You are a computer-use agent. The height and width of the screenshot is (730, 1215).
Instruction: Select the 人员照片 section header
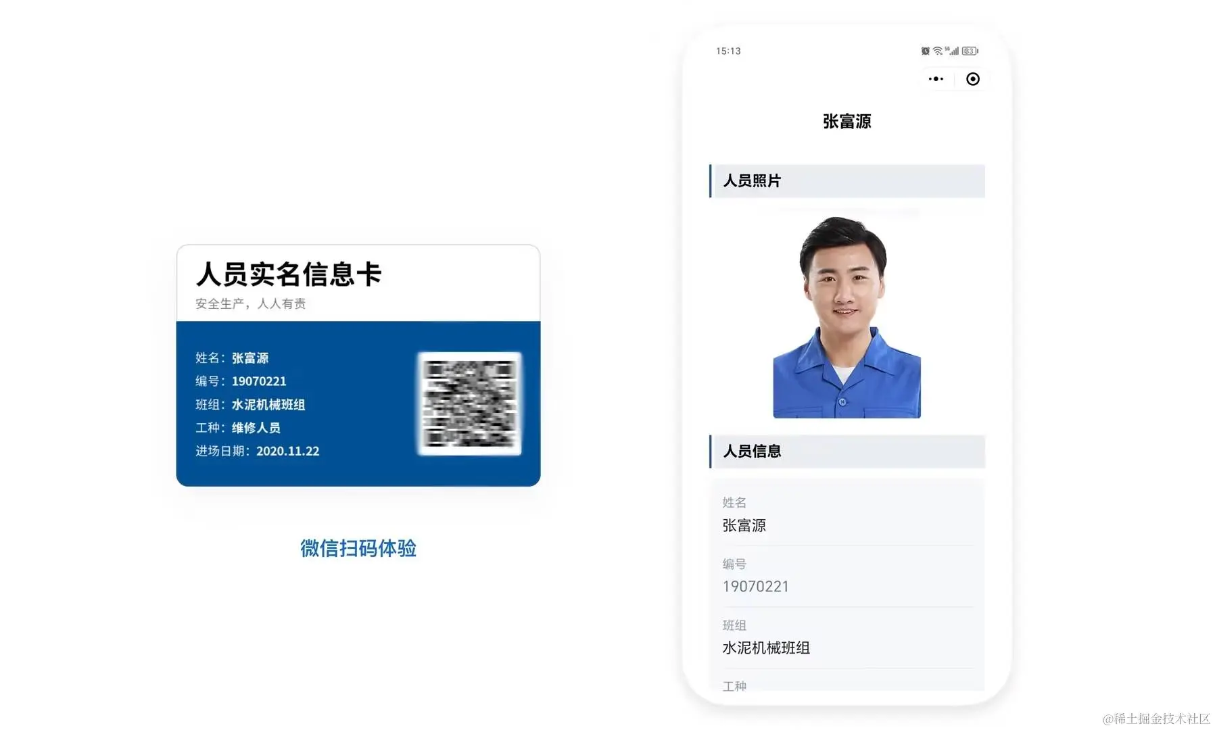click(847, 181)
